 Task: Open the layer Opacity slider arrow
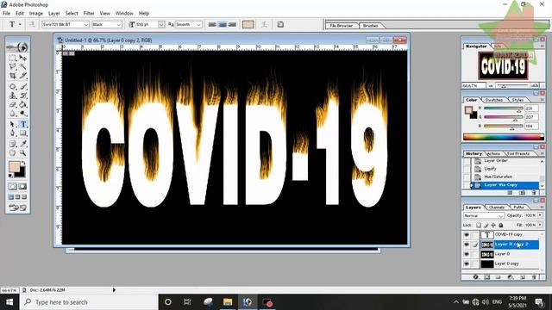[x=541, y=215]
